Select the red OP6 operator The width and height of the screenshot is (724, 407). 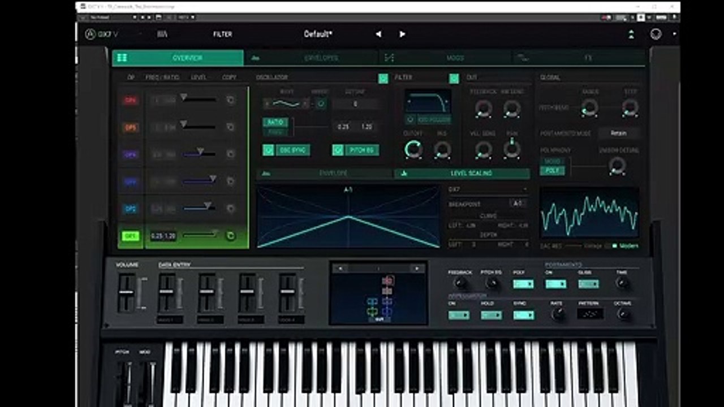(131, 100)
